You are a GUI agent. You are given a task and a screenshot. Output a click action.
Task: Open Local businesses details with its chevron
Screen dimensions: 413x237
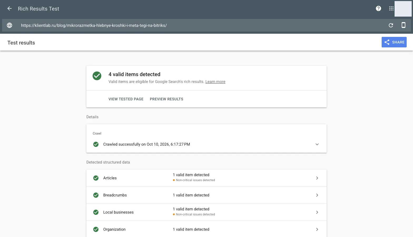pyautogui.click(x=317, y=212)
